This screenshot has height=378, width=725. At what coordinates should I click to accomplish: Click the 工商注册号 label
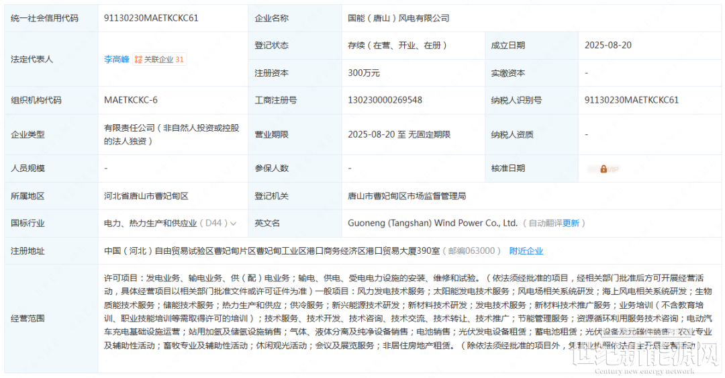(276, 100)
